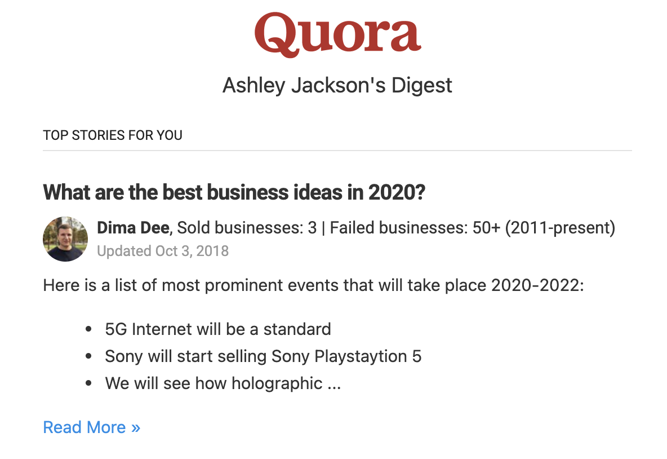
Task: Click the 5G Internet list item text
Action: [218, 329]
